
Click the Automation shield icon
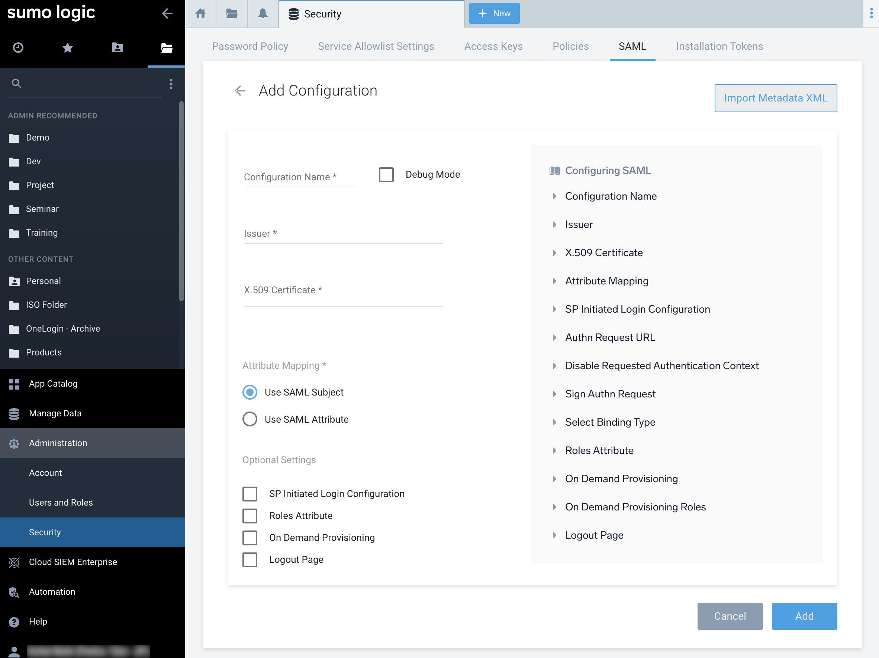coord(14,592)
